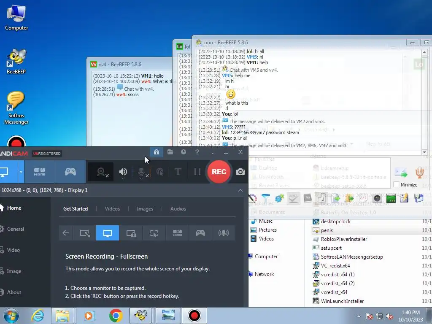Choose rectangle area recording mode icon

pos(85,233)
